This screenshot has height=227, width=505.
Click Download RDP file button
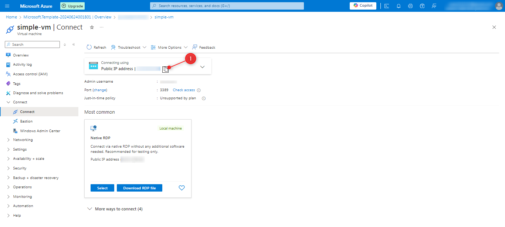point(139,188)
